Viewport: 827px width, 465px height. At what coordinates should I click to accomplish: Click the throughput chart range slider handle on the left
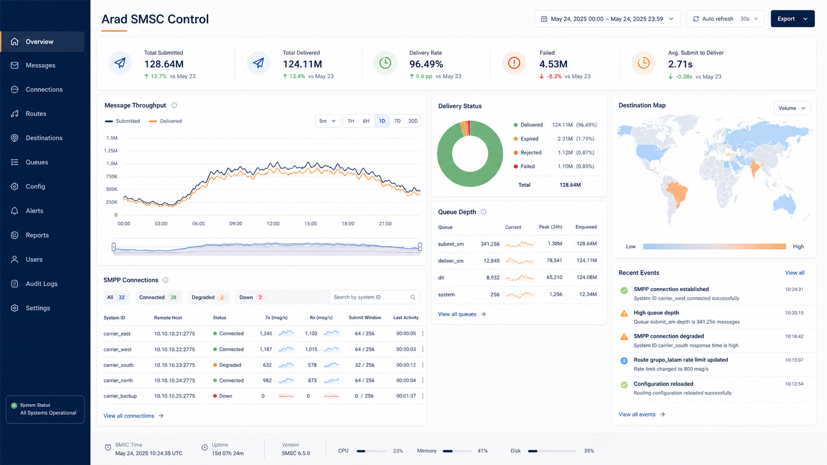click(x=114, y=247)
